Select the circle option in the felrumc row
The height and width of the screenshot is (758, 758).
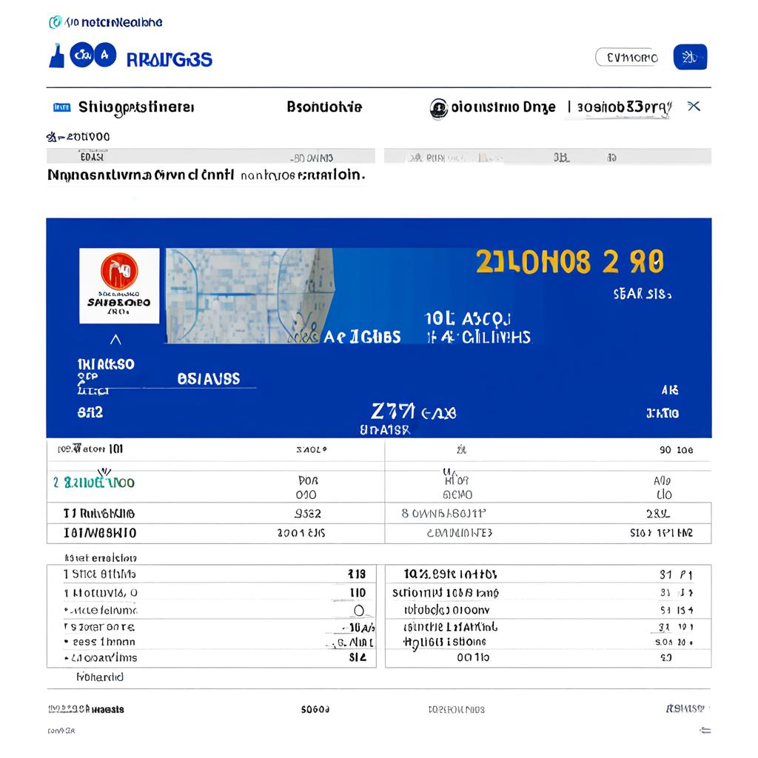(359, 611)
